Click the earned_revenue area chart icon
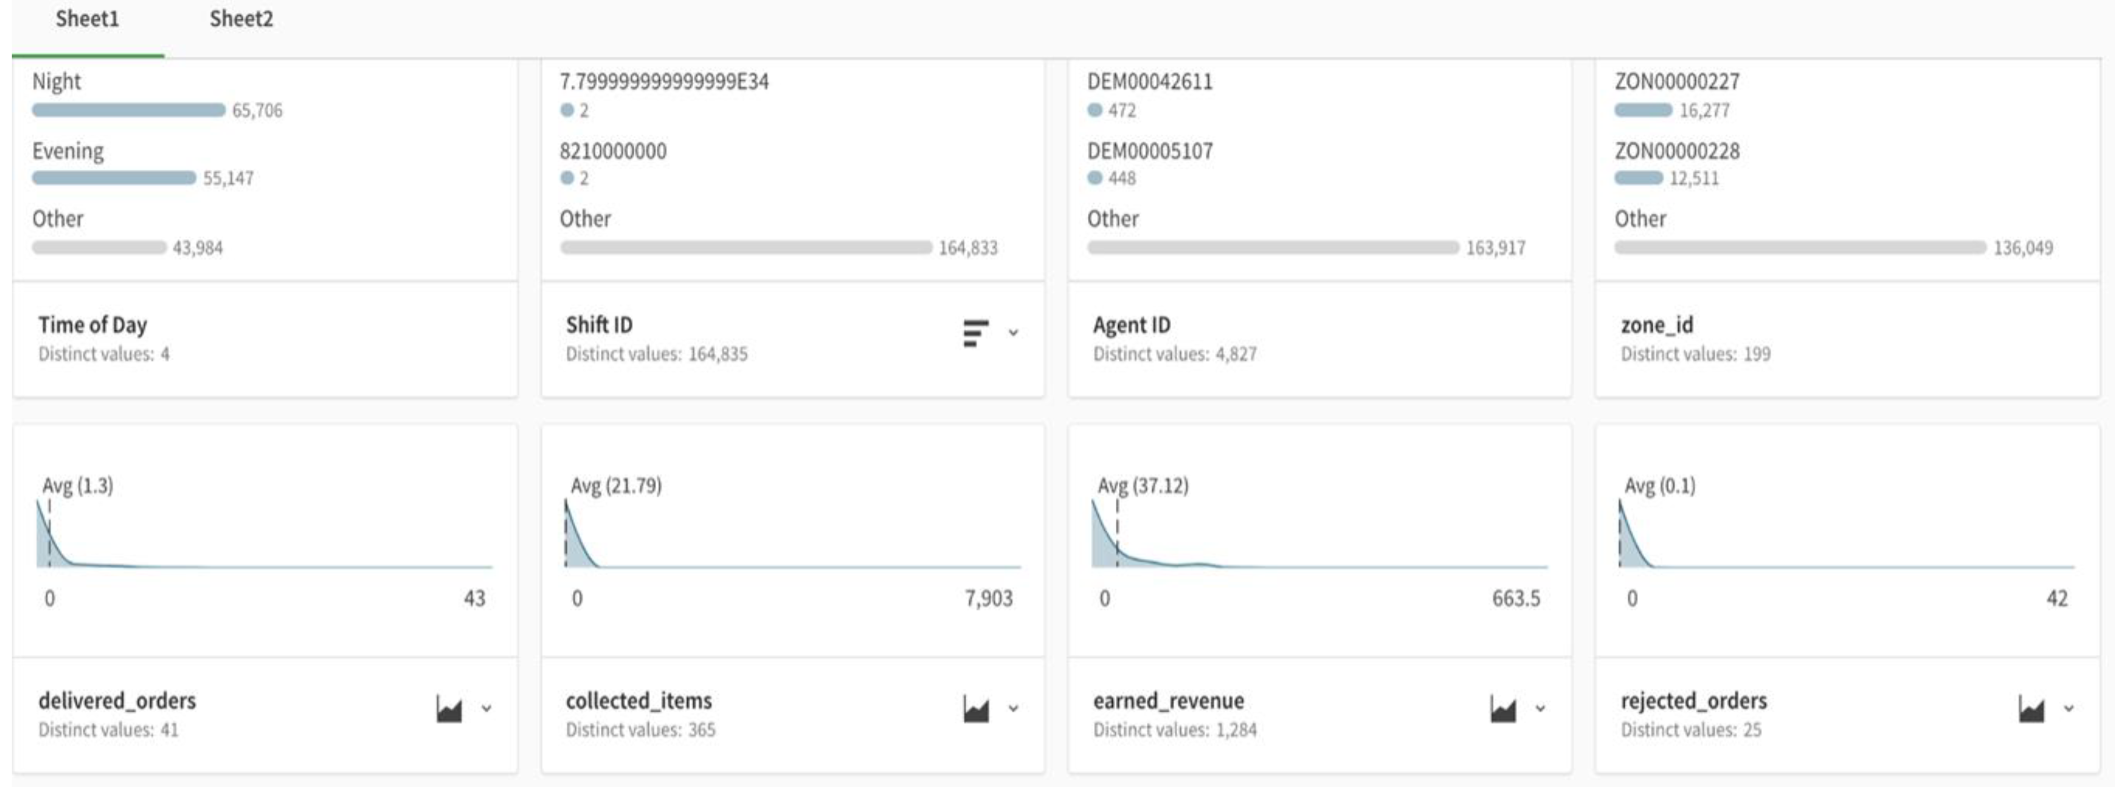This screenshot has height=788, width=2115. point(1503,709)
